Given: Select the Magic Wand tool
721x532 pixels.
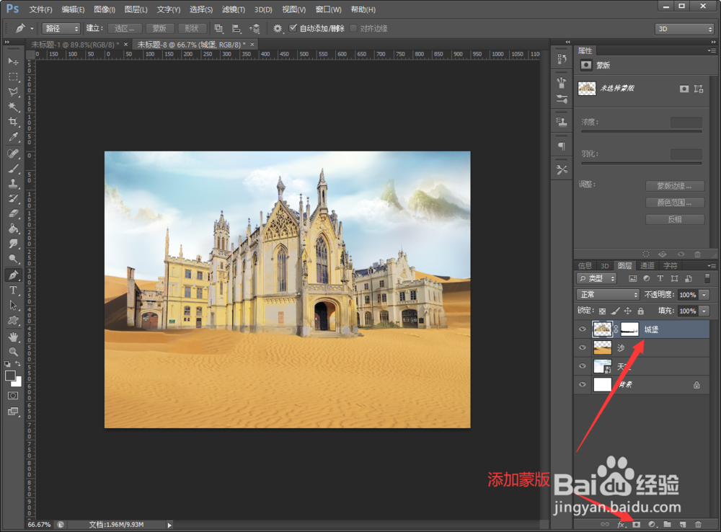Looking at the screenshot, I should point(13,107).
